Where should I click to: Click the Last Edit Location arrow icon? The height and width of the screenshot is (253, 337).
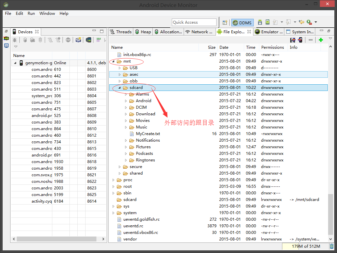pos(301,22)
